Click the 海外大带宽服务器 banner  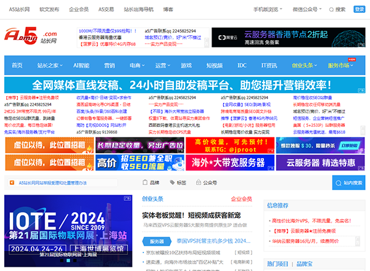230,163
